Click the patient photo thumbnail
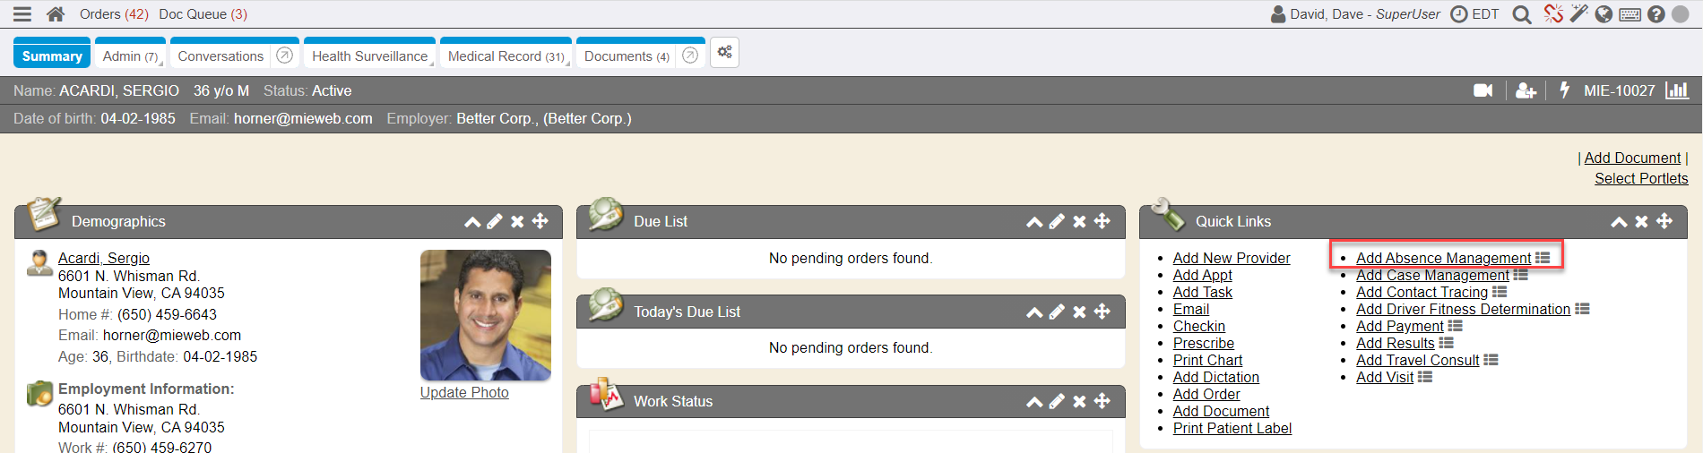Screen dimensions: 1703x453 click(485, 314)
